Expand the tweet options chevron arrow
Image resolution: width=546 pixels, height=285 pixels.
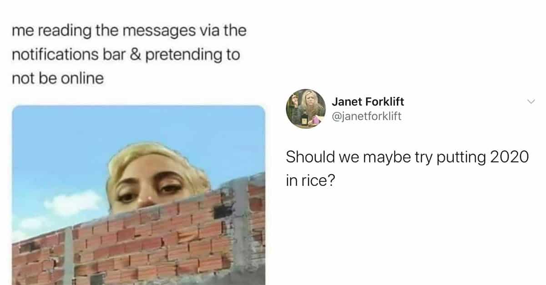tap(530, 102)
